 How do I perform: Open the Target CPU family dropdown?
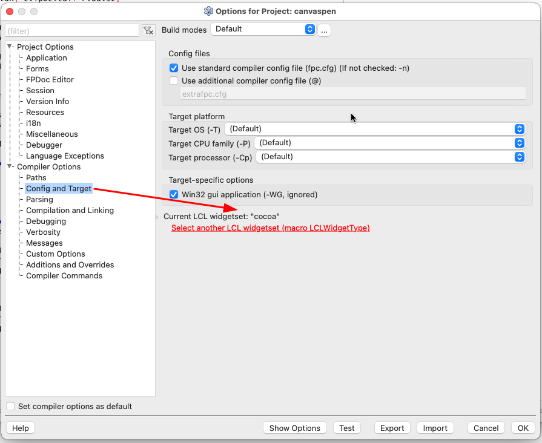tap(390, 143)
